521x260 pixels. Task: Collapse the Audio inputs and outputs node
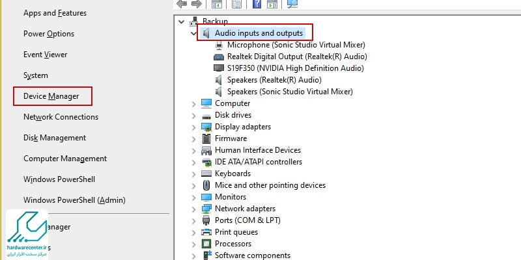pos(193,34)
